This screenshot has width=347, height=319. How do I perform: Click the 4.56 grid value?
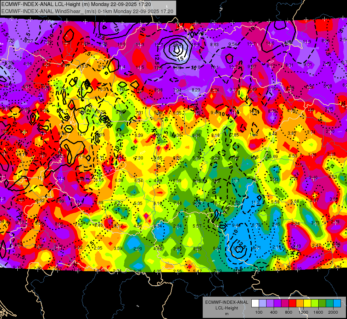[x=138, y=226]
